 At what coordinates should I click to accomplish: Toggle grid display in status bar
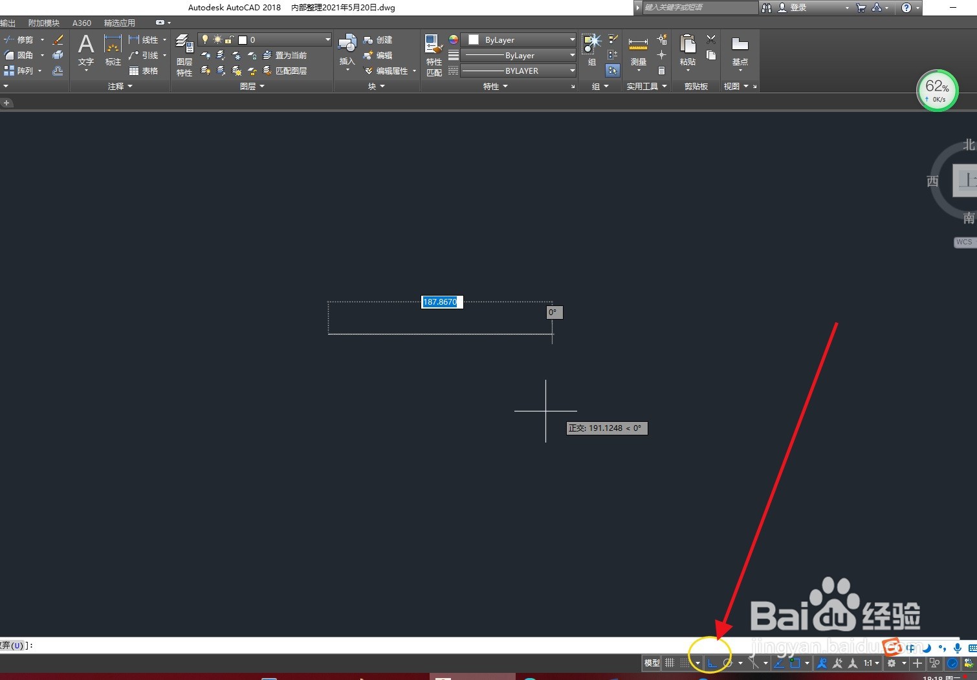pyautogui.click(x=670, y=663)
